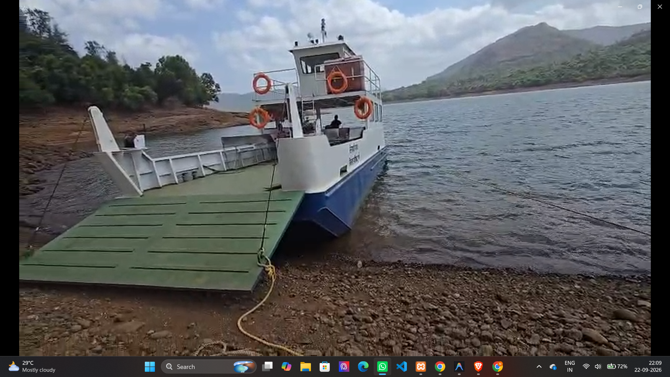Viewport: 670px width, 377px height.
Task: Close the video viewer window
Action: point(660,7)
